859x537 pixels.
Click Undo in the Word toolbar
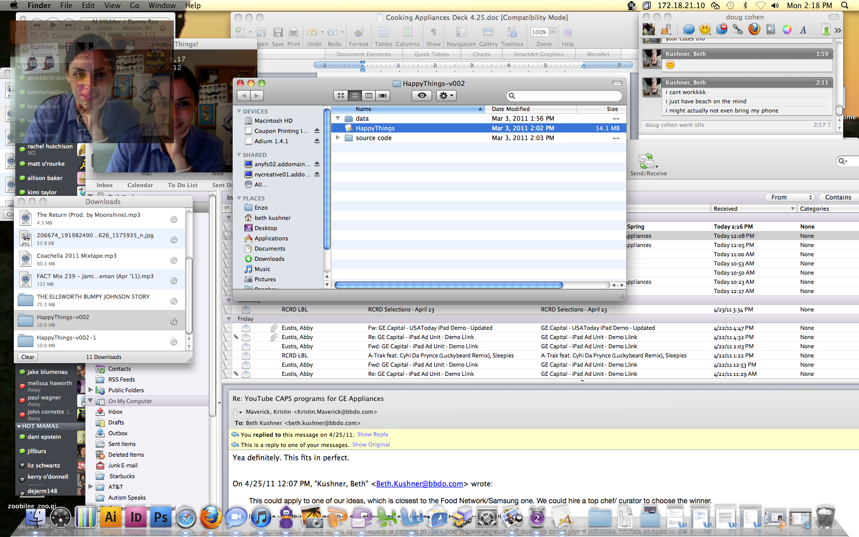pos(314,37)
